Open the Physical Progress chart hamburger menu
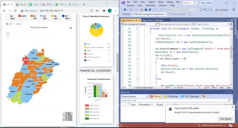Viewport: 238px width, 128px height. (71, 28)
